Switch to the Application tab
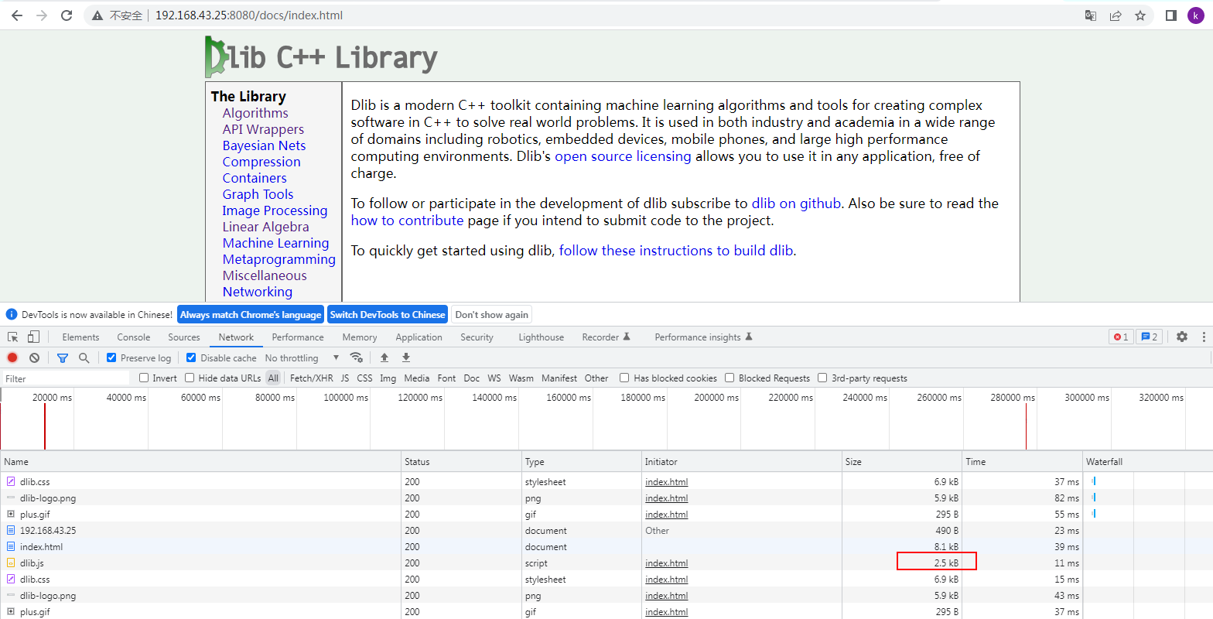The height and width of the screenshot is (619, 1213). (x=419, y=337)
